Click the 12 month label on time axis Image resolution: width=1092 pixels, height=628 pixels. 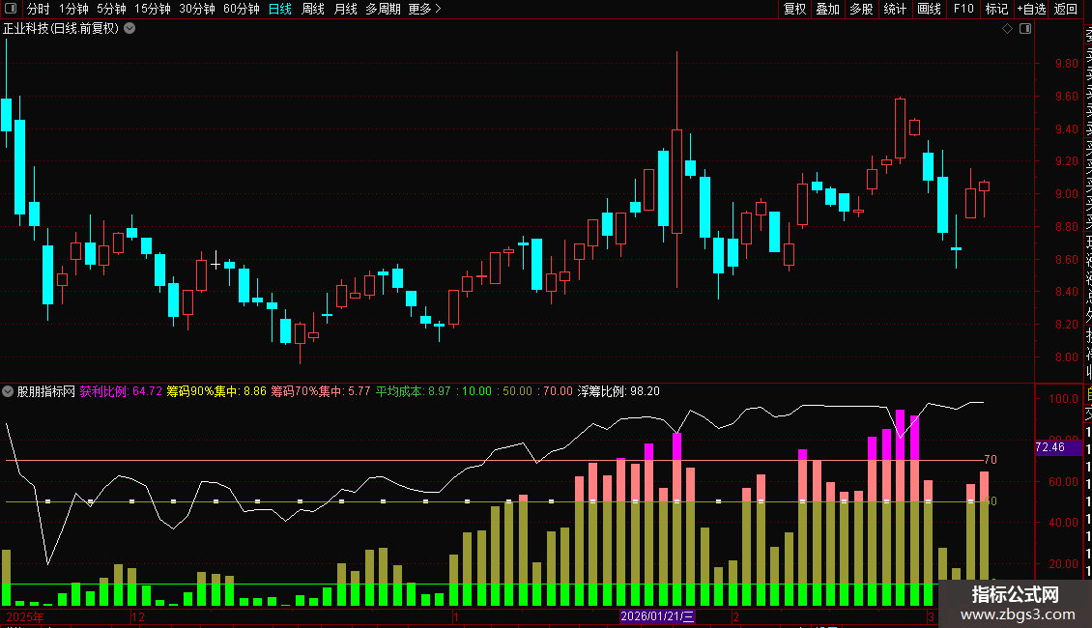point(138,616)
